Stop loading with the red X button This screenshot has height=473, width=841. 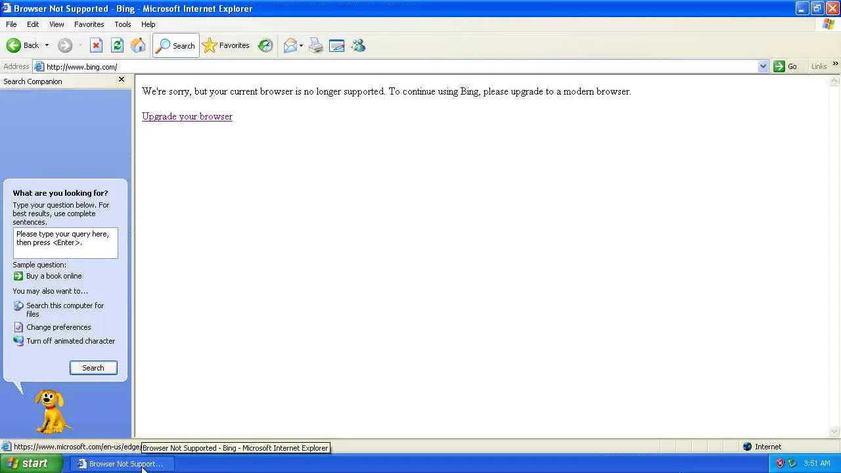pos(96,45)
